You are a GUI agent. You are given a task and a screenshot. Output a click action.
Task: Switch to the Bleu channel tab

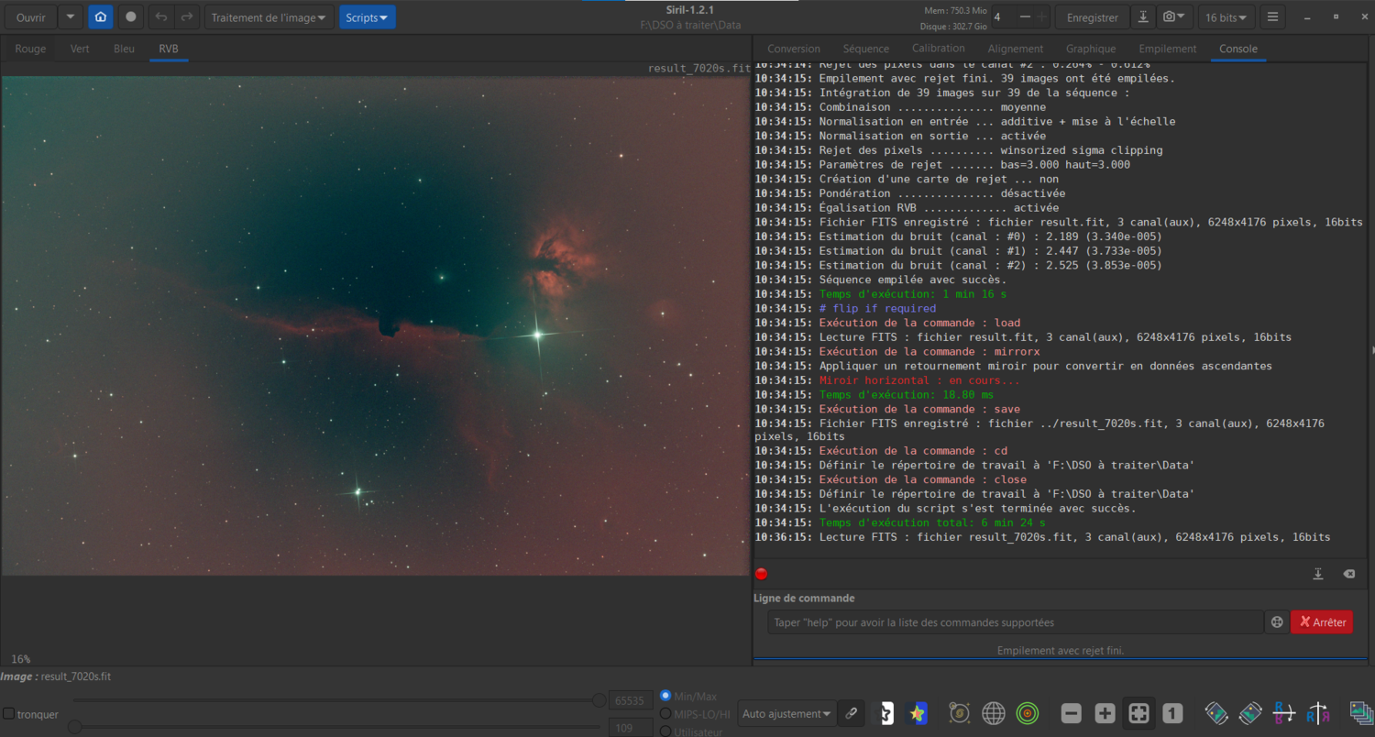(124, 49)
